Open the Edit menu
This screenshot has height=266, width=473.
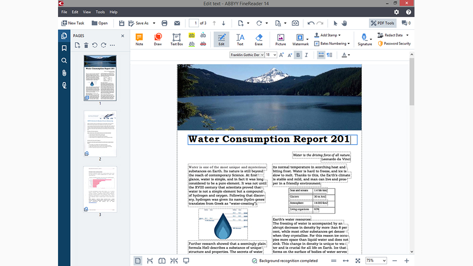tap(75, 12)
